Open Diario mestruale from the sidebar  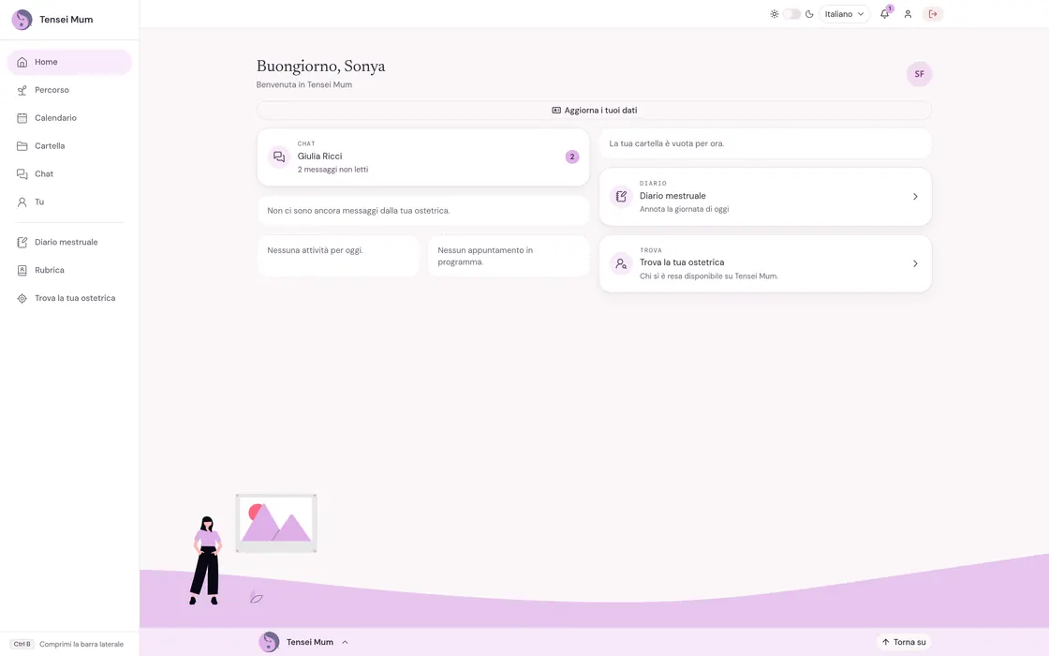69,243
